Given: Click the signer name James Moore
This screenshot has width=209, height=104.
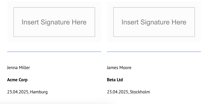Looking at the screenshot, I should 119,68.
